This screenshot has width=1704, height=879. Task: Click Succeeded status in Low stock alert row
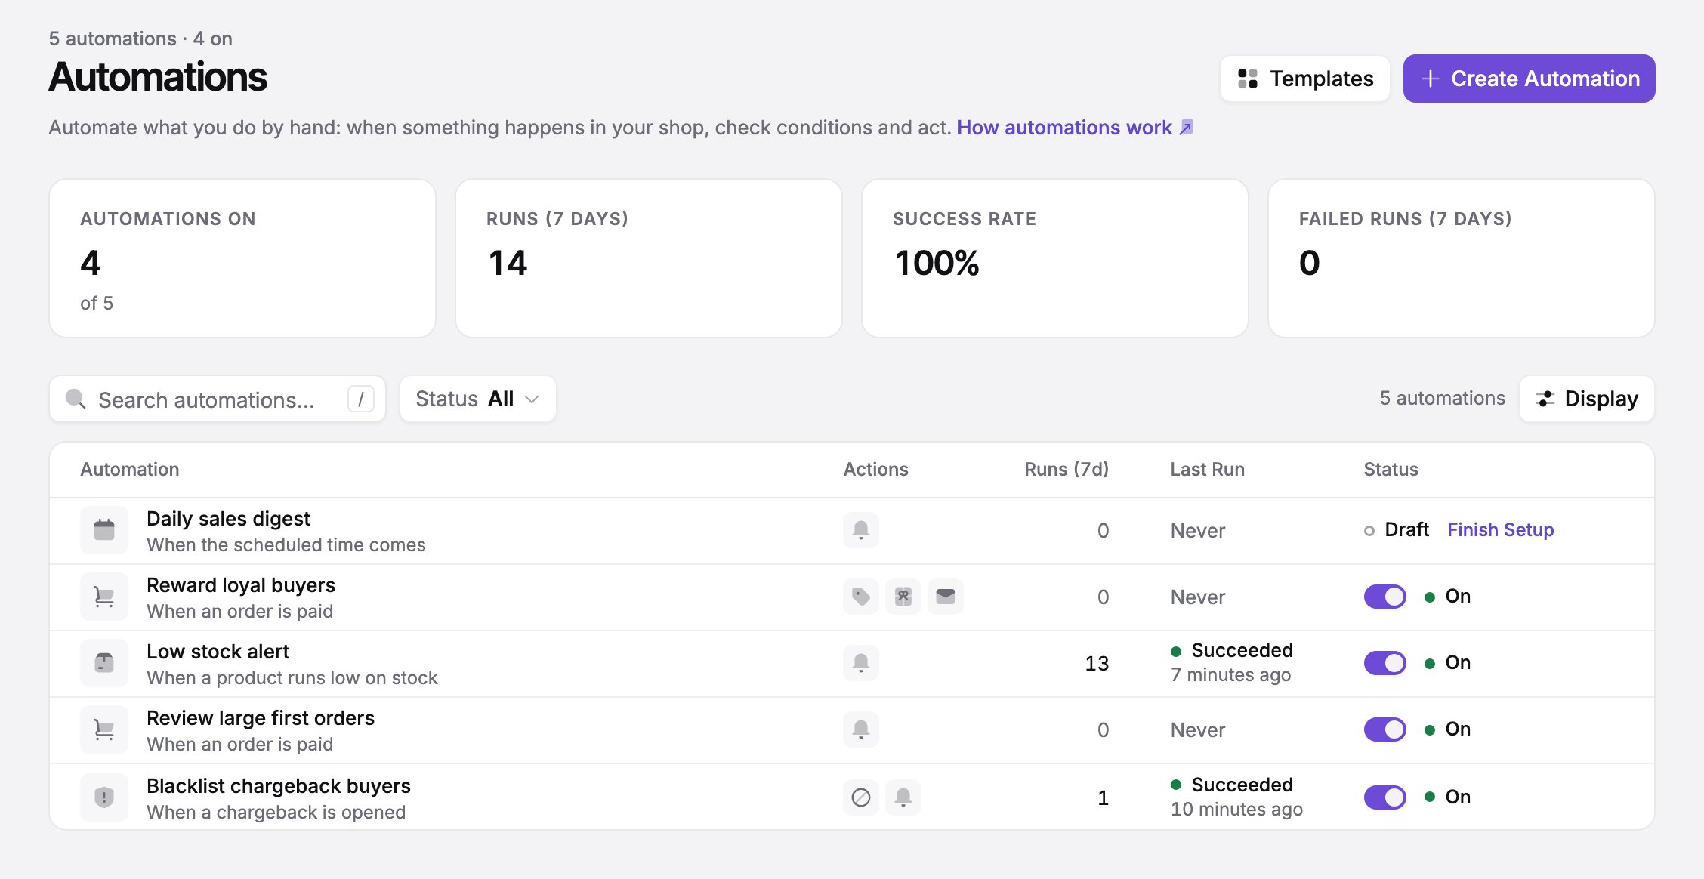pyautogui.click(x=1233, y=650)
